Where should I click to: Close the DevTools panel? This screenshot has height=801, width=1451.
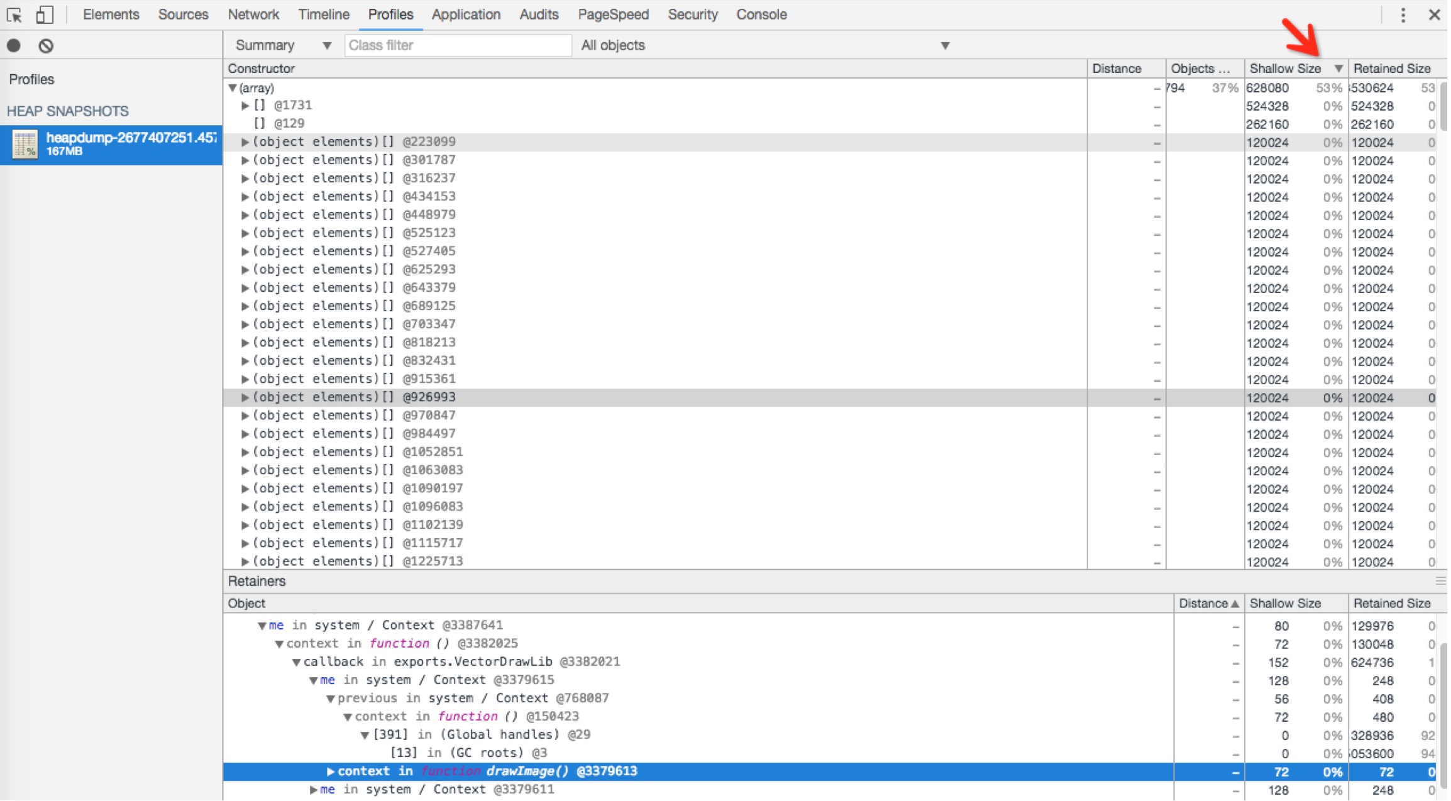(x=1434, y=14)
